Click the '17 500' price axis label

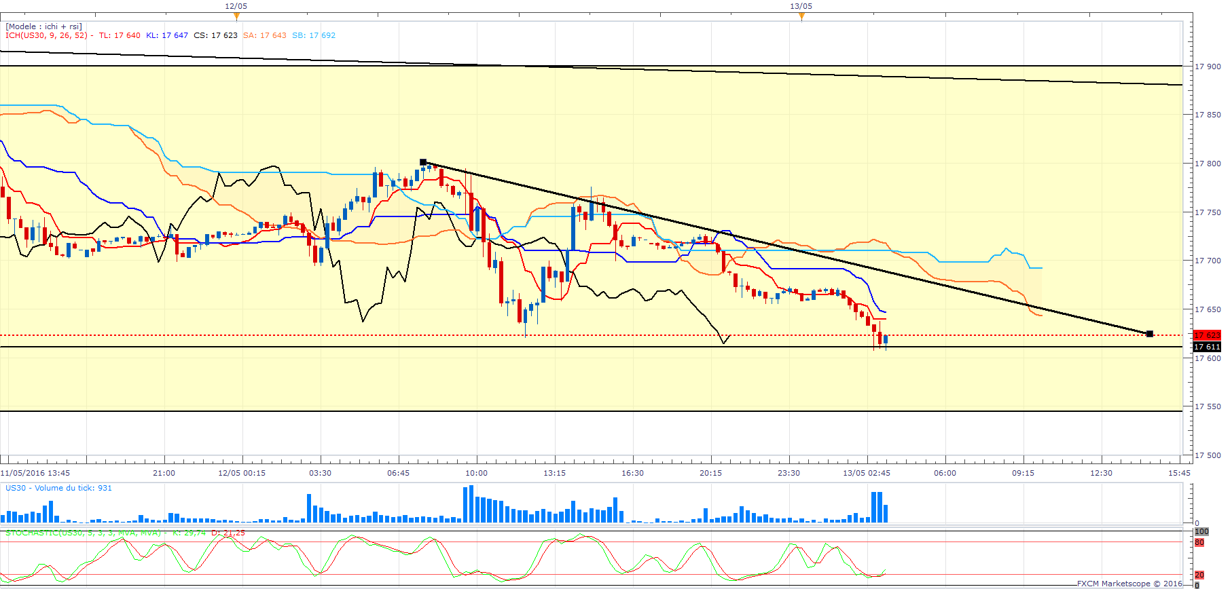pos(1208,455)
